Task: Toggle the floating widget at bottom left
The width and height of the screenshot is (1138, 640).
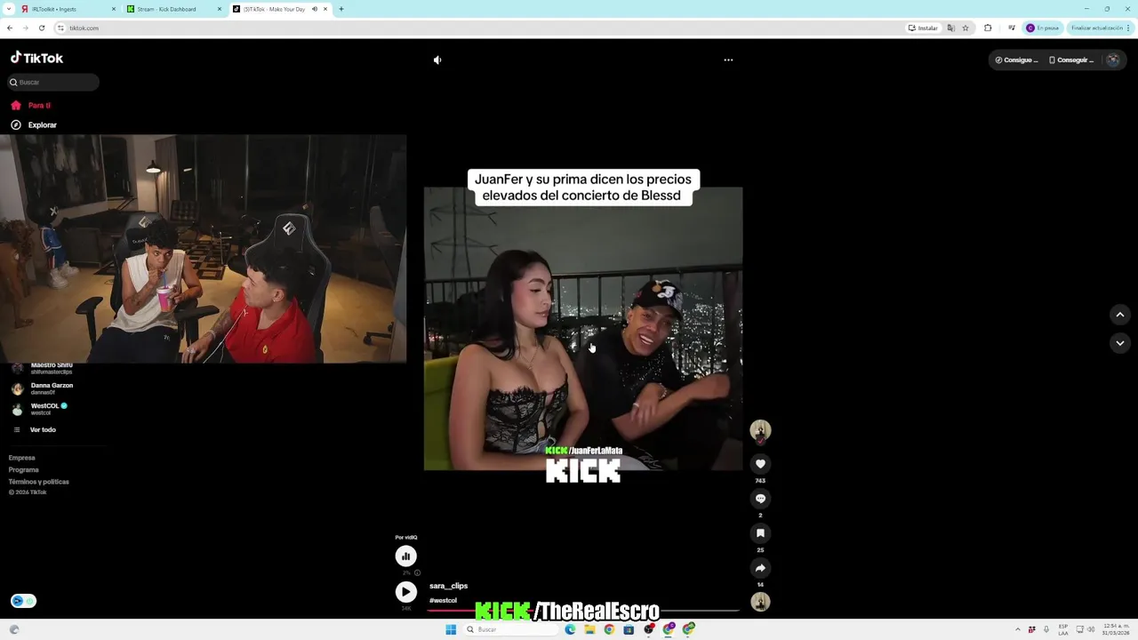Action: (23, 601)
